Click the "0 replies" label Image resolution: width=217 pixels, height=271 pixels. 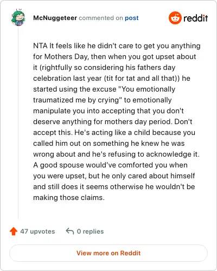90,231
